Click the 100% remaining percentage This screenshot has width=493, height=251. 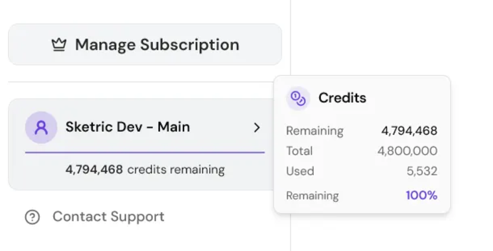point(422,195)
